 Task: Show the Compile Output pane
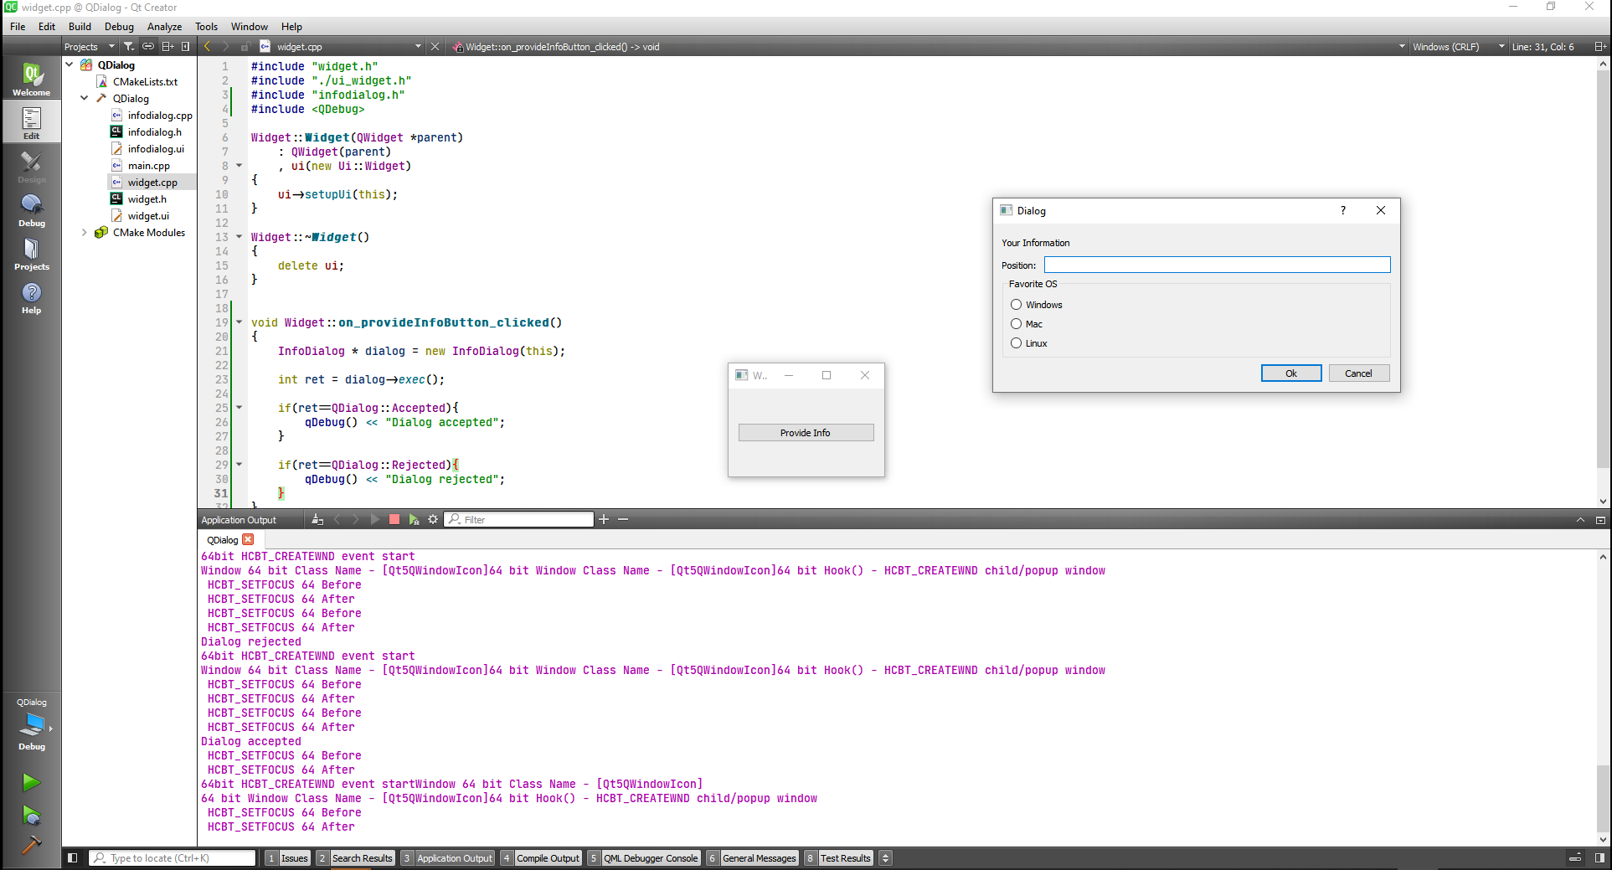click(542, 857)
